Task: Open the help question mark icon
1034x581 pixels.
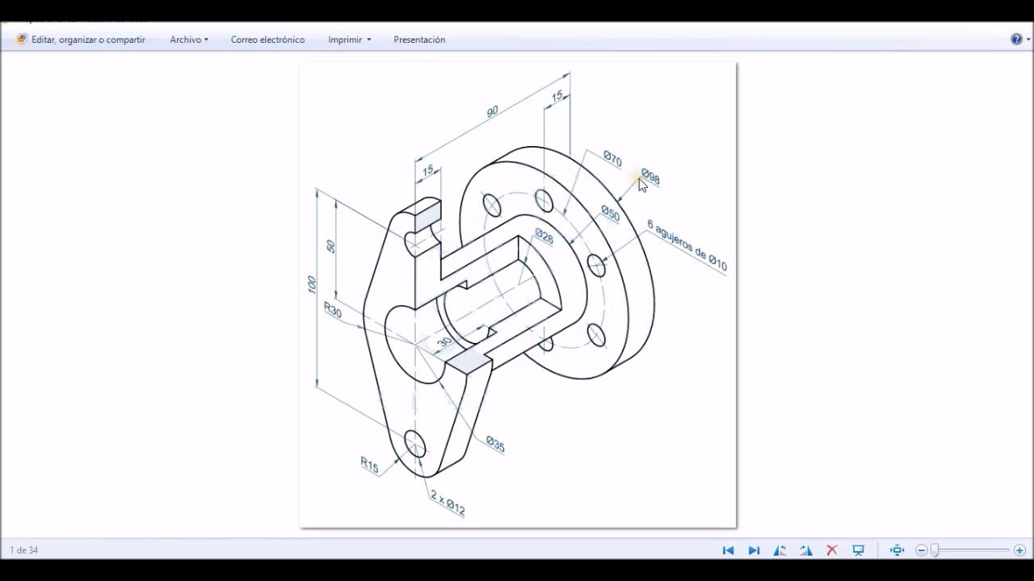Action: coord(1016,39)
